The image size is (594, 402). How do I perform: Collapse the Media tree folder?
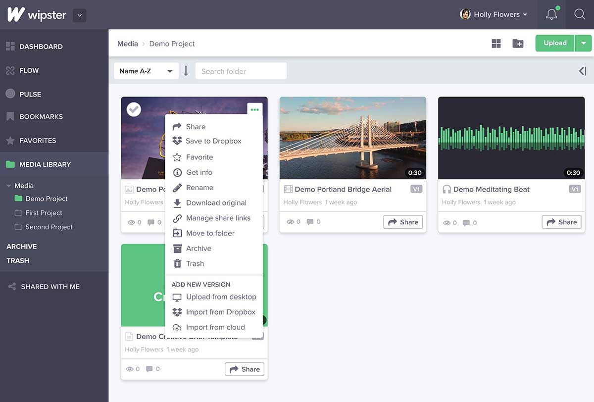pyautogui.click(x=9, y=186)
